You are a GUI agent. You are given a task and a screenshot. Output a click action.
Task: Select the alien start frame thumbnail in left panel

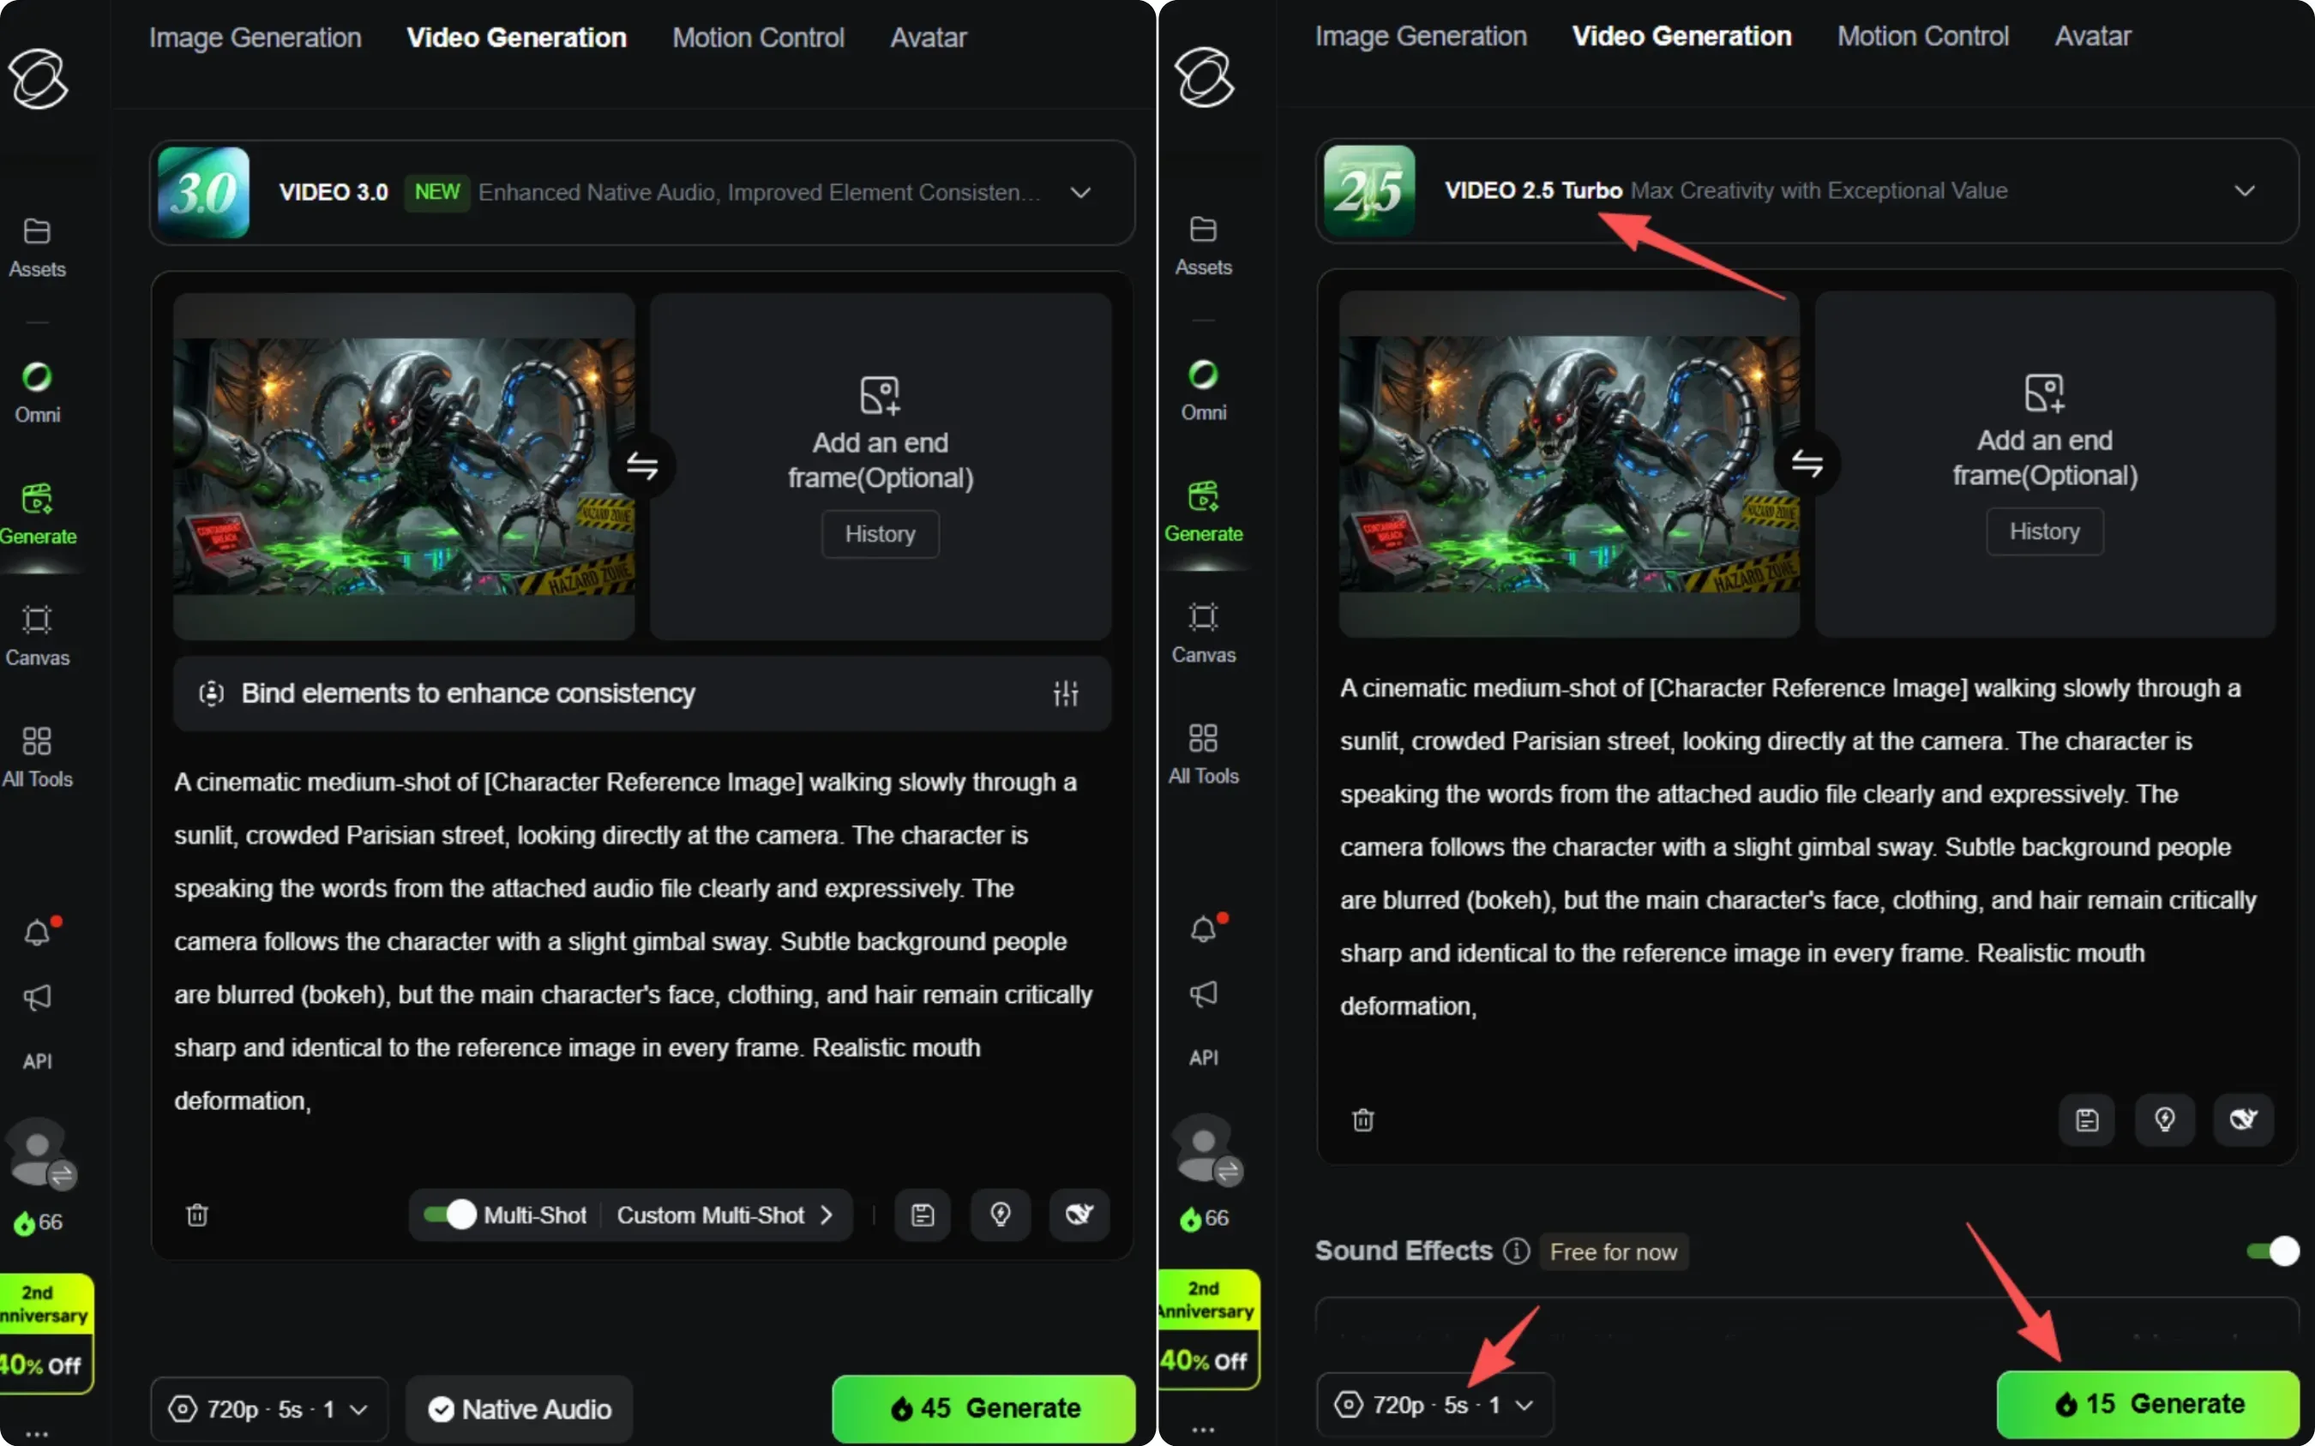pos(404,465)
